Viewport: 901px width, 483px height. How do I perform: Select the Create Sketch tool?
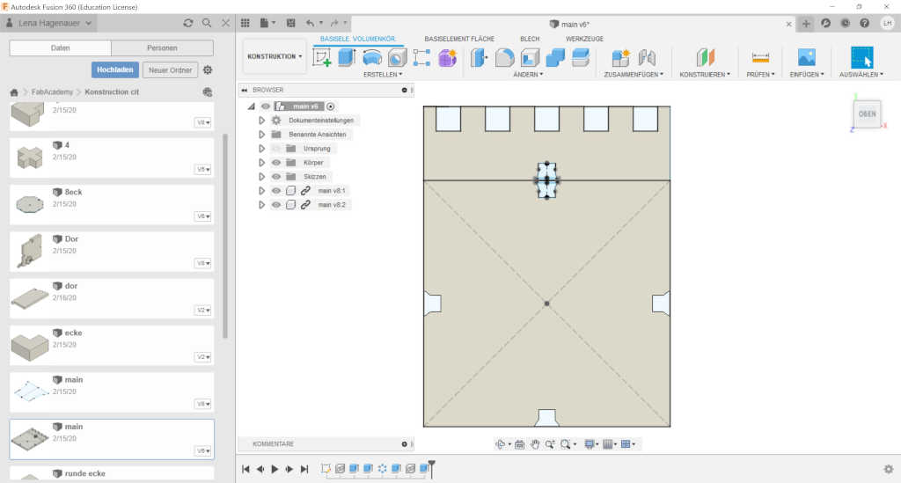322,57
